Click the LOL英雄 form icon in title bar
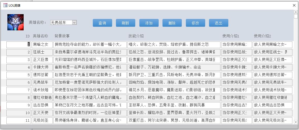299x130 pixels. 5,5
